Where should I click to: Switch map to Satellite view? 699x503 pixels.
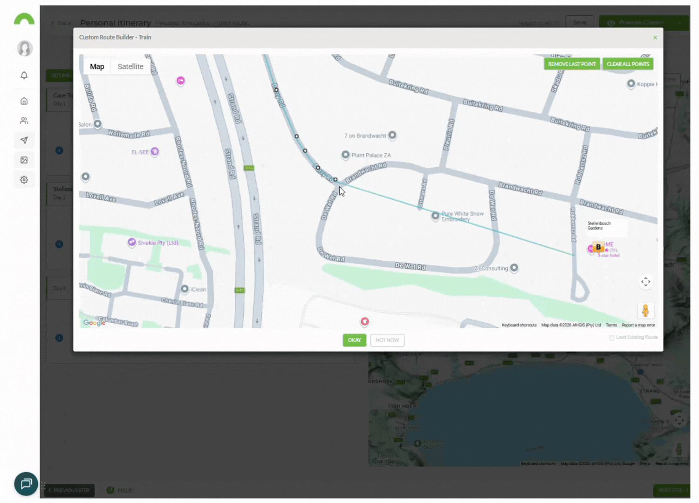click(x=130, y=67)
